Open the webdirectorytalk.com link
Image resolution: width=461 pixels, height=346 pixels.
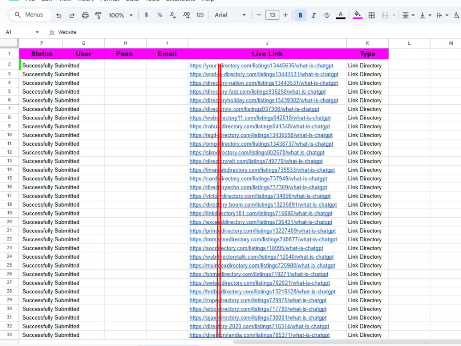pos(261,257)
